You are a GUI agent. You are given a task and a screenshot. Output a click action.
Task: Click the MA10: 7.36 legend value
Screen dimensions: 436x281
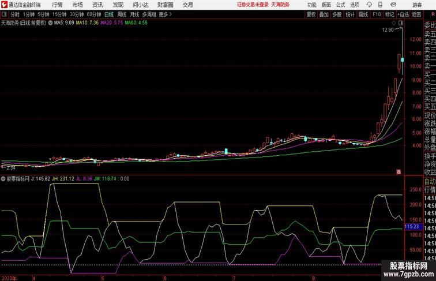pos(87,23)
